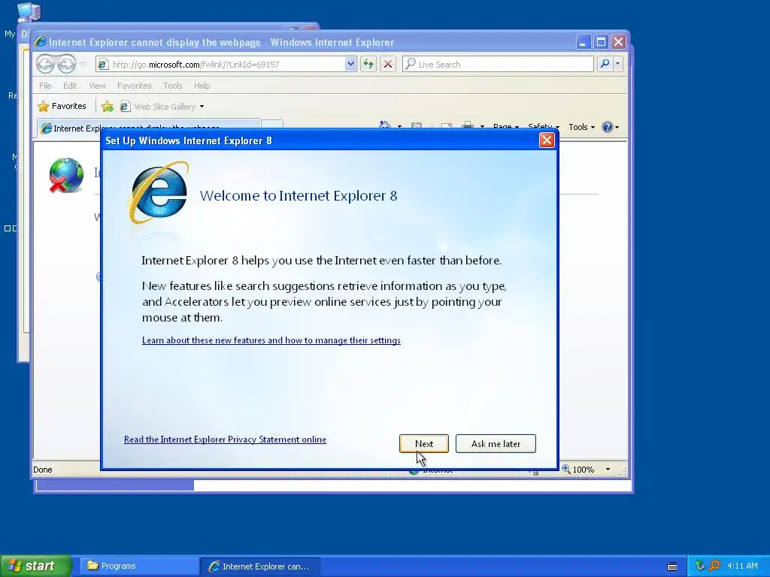Open the recent pages dropdown beside Forward
Image resolution: width=770 pixels, height=577 pixels.
pyautogui.click(x=83, y=65)
